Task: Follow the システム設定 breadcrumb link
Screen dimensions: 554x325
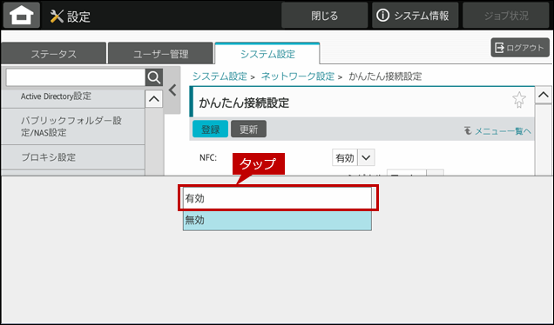Action: [x=220, y=76]
